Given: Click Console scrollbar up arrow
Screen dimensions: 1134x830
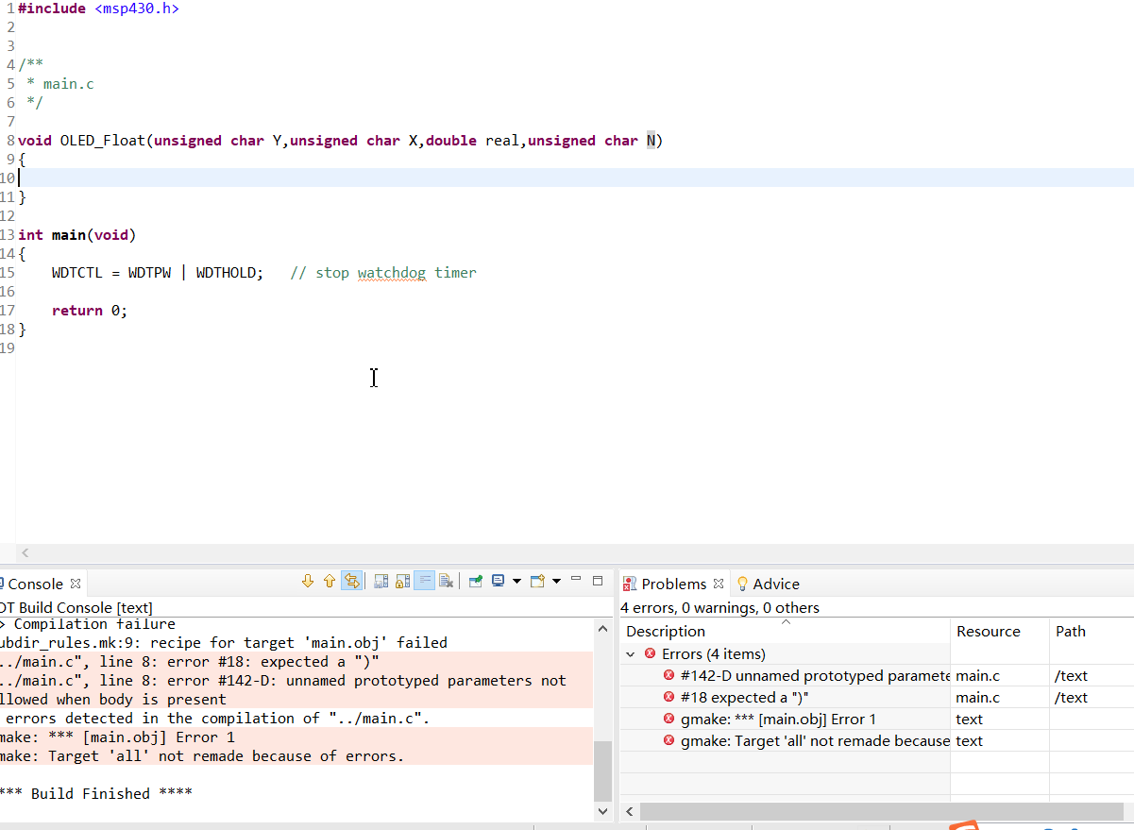Looking at the screenshot, I should click(x=603, y=629).
